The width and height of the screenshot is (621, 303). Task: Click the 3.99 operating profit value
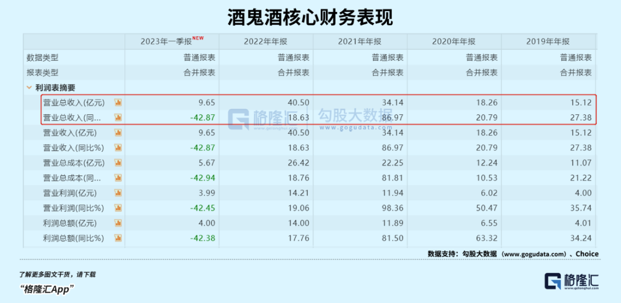point(208,193)
